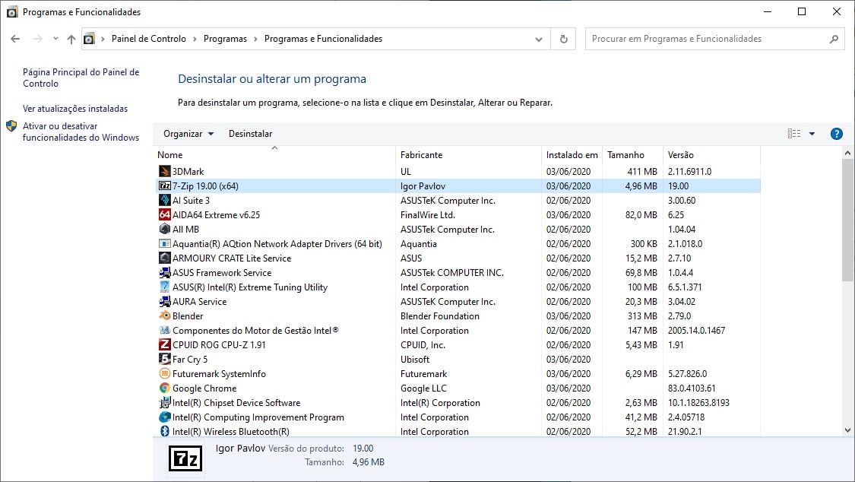855x482 pixels.
Task: Click the Intel Wireless Bluetooth icon
Action: click(x=164, y=431)
